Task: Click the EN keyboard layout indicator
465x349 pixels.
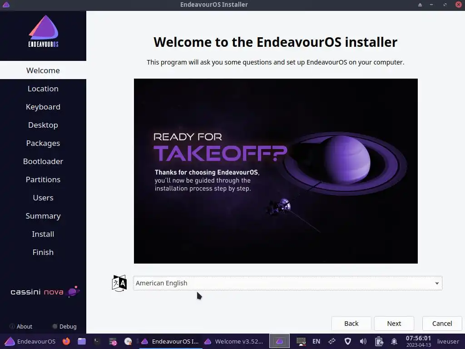Action: (316, 341)
